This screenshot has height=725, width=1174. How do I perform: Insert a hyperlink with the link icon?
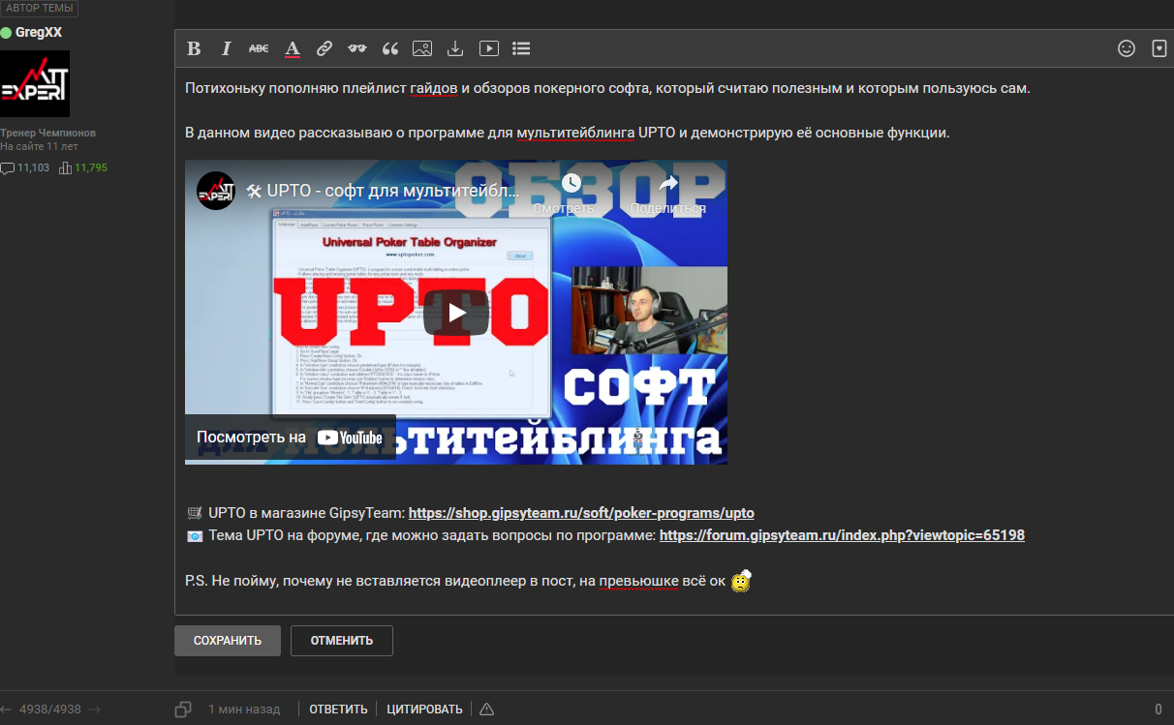point(325,48)
